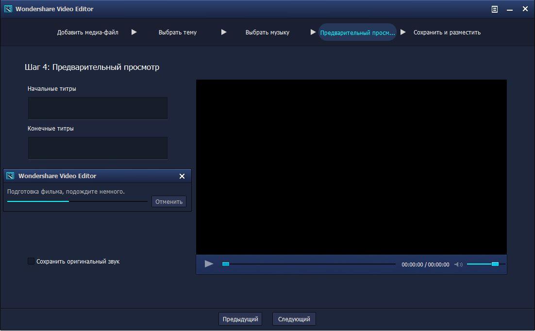Mute the preview with the speaker icon

[458, 265]
